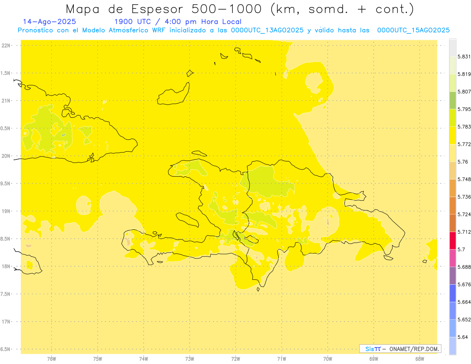The height and width of the screenshot is (364, 471).
Task: Click the 76W longitude label
Action: tap(51, 359)
